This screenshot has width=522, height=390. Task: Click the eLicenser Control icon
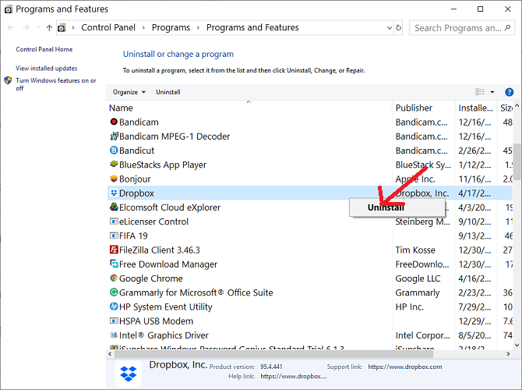click(x=114, y=222)
